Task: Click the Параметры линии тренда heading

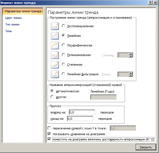Action: click(73, 12)
